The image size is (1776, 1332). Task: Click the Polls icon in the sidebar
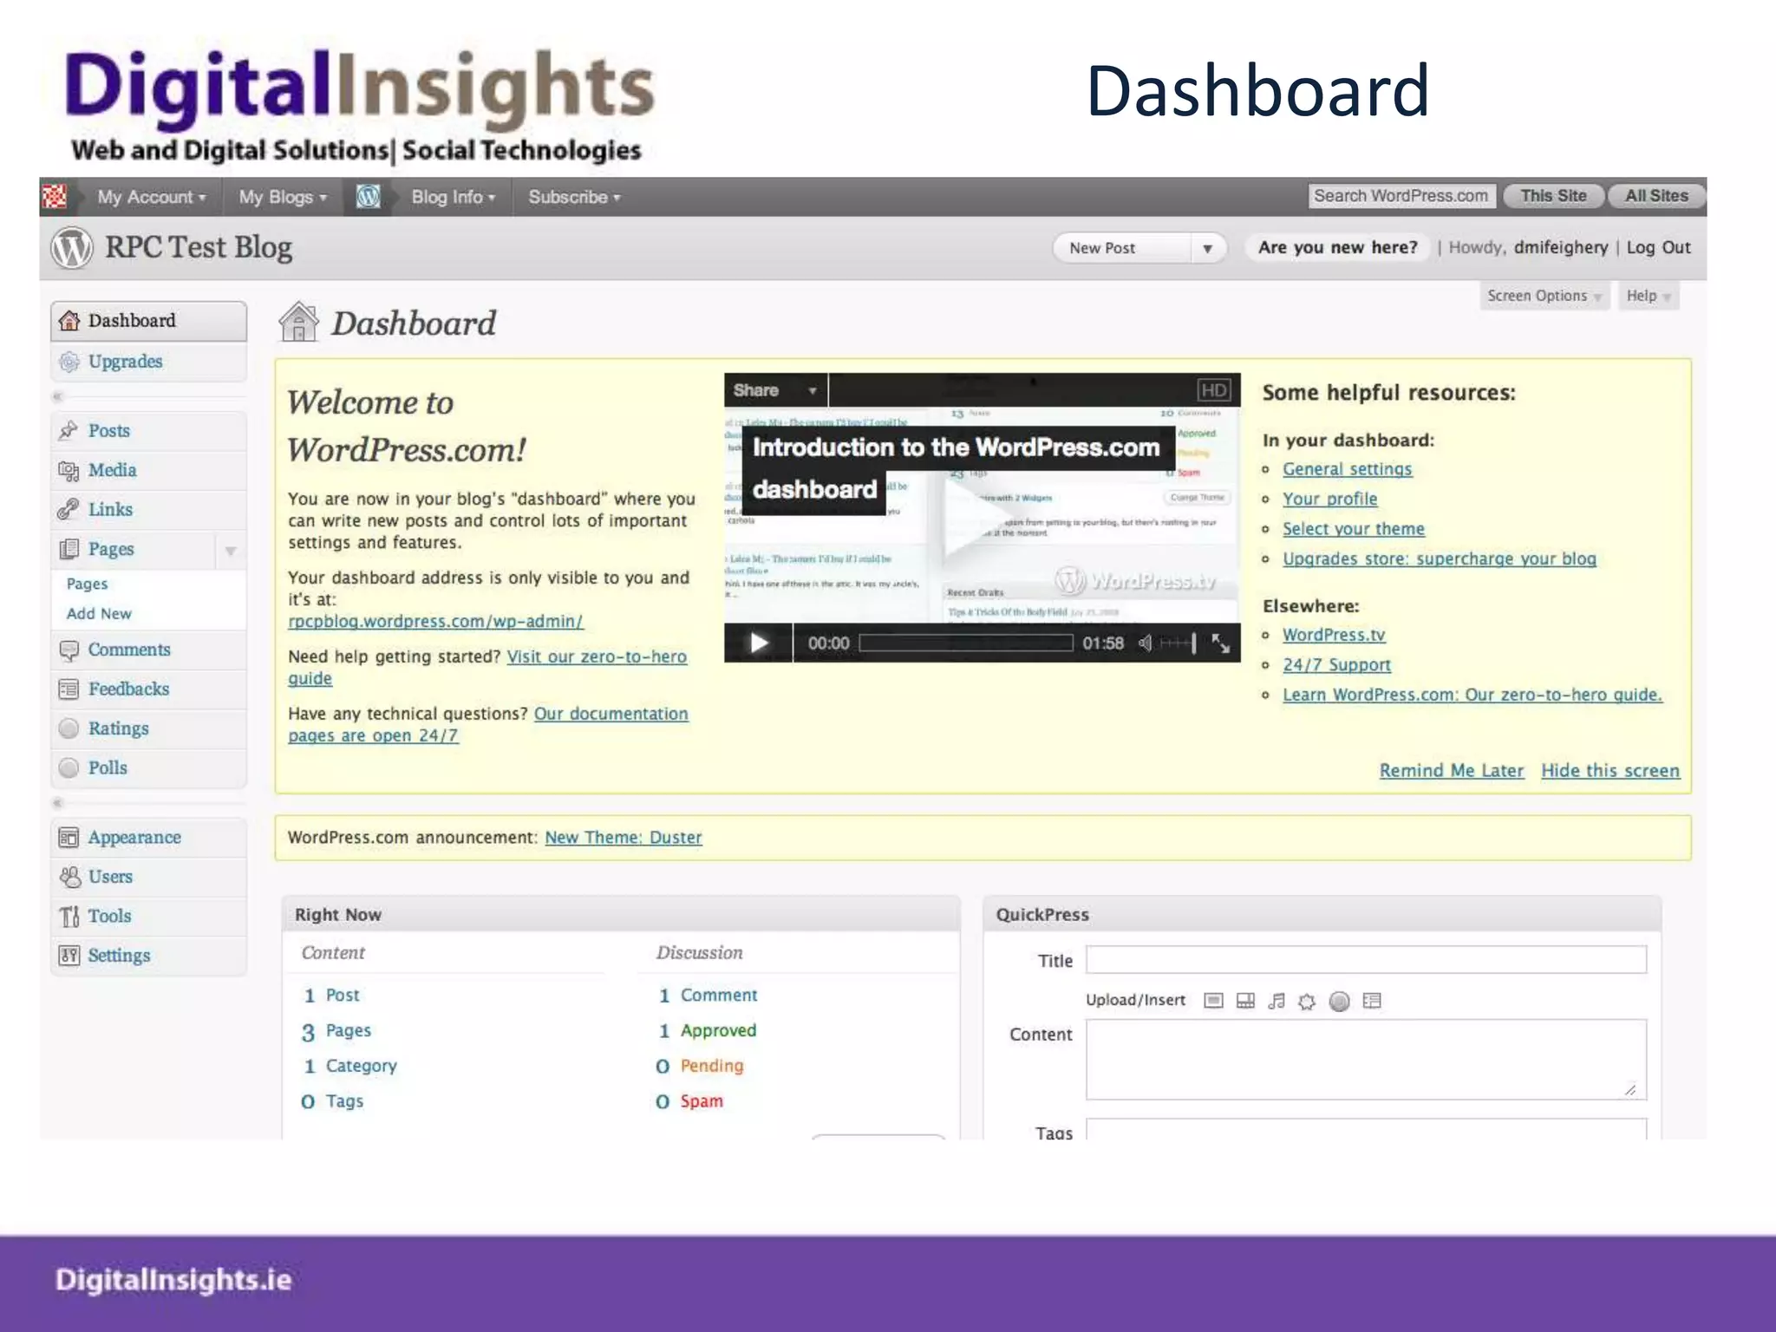pyautogui.click(x=69, y=768)
